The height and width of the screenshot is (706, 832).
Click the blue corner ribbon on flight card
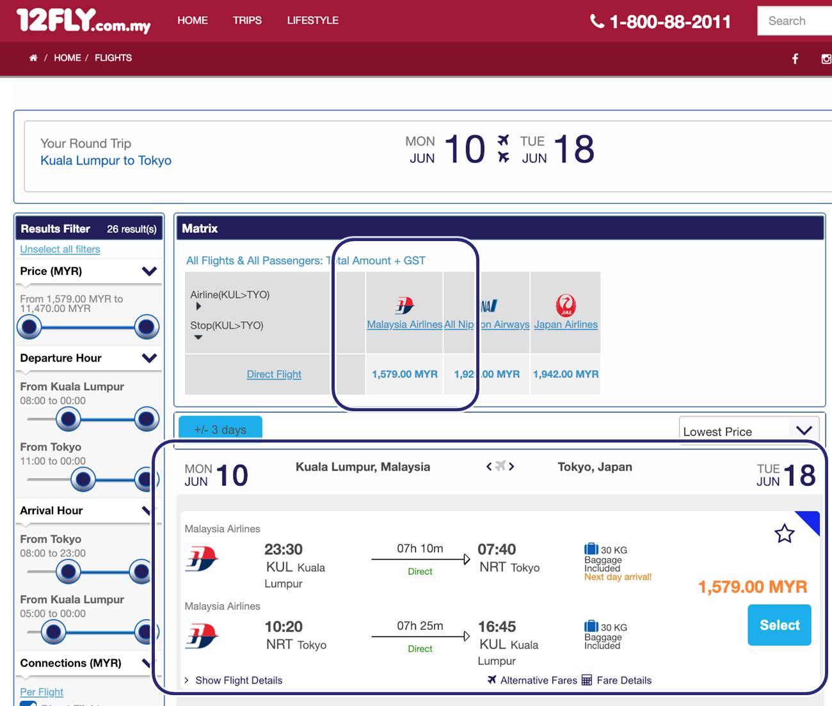click(x=811, y=520)
